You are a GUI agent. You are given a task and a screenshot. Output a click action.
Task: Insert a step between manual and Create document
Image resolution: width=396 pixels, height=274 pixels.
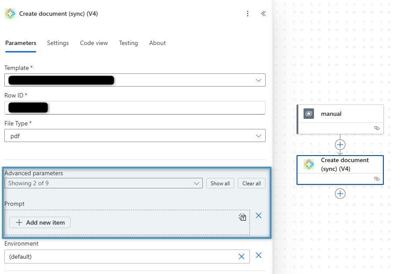(x=340, y=144)
